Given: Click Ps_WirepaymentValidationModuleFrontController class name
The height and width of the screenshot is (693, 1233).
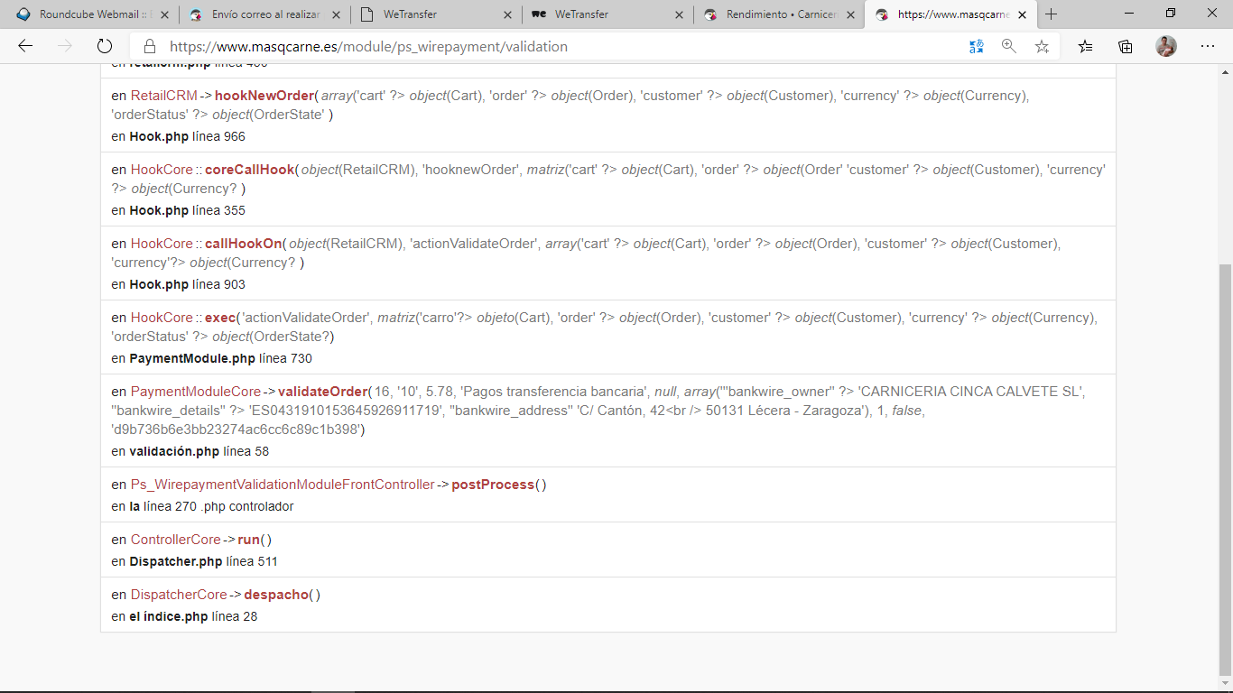Looking at the screenshot, I should pyautogui.click(x=283, y=485).
